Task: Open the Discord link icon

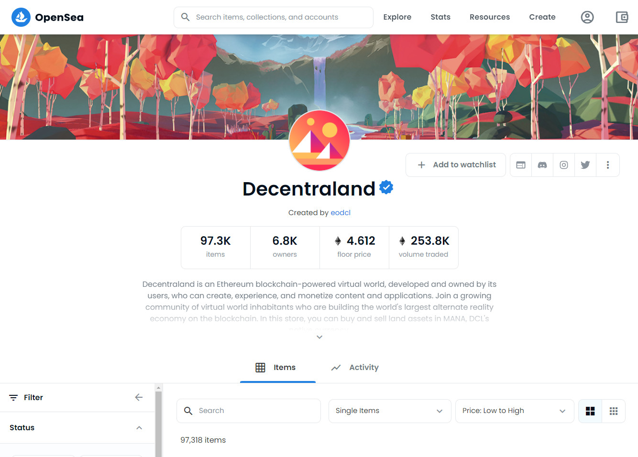Action: [542, 165]
